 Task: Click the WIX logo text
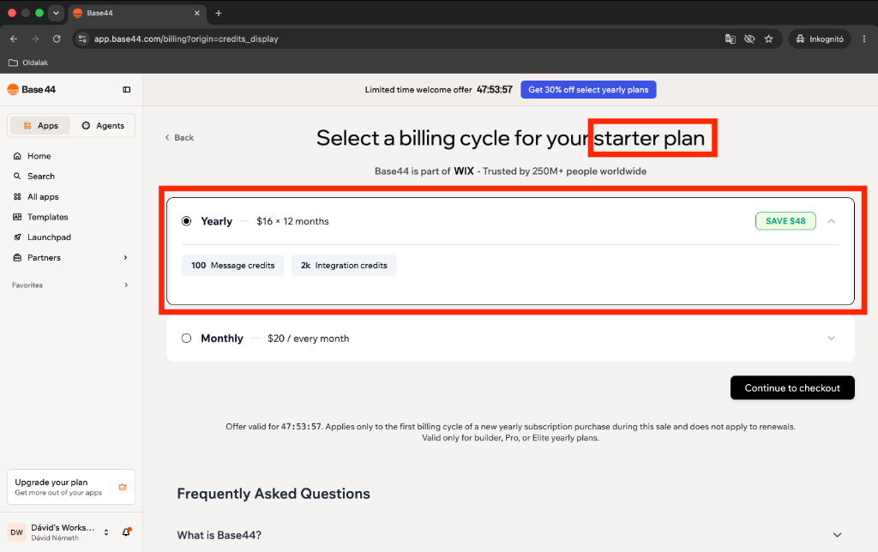(464, 171)
